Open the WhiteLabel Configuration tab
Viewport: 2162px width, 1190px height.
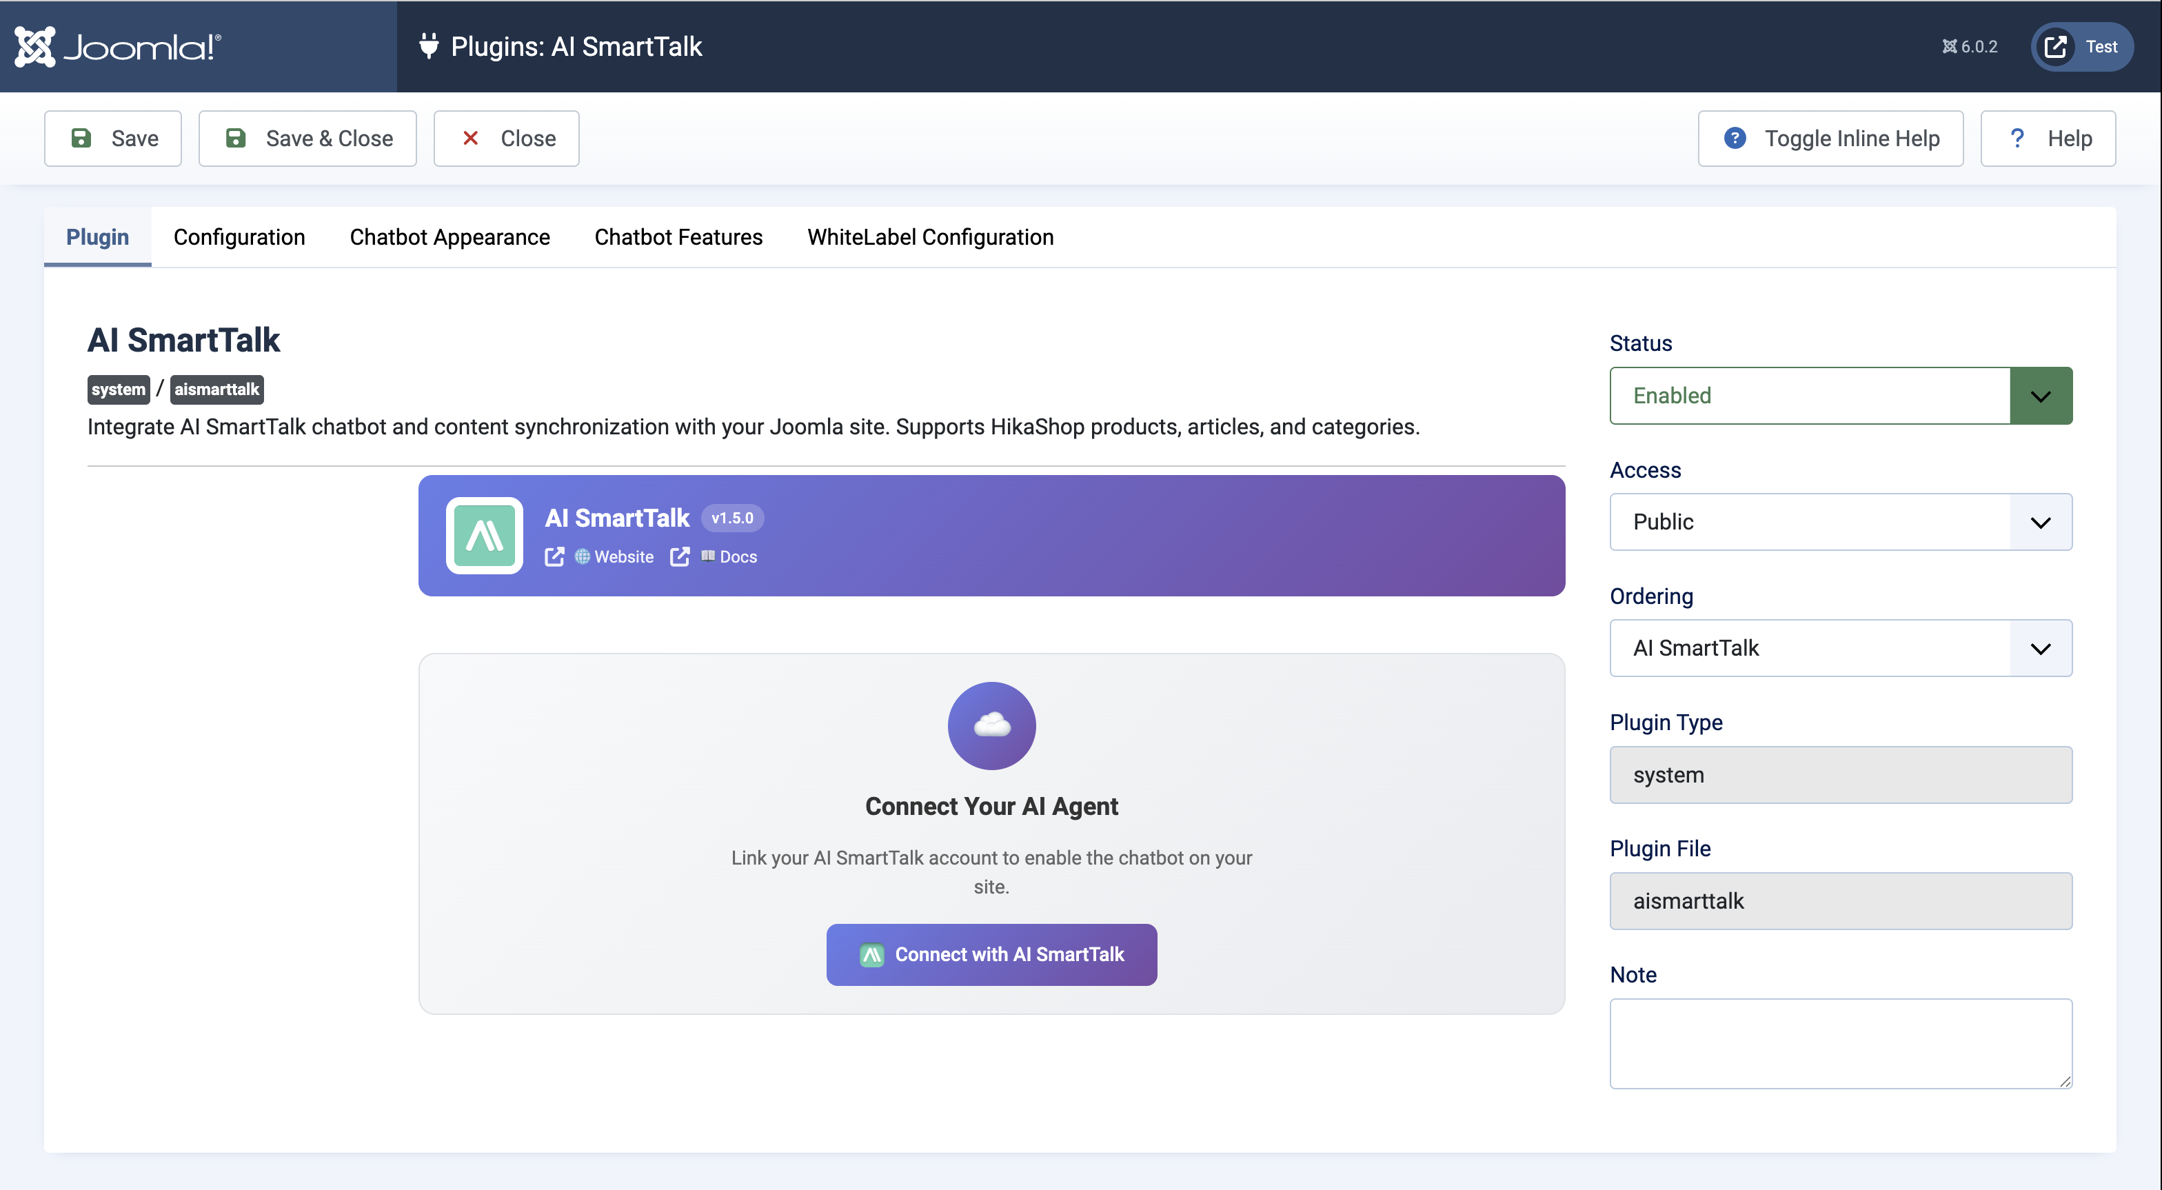930,236
